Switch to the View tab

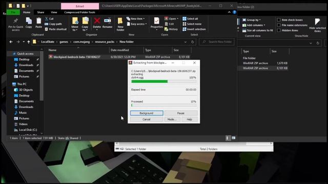pyautogui.click(x=54, y=12)
